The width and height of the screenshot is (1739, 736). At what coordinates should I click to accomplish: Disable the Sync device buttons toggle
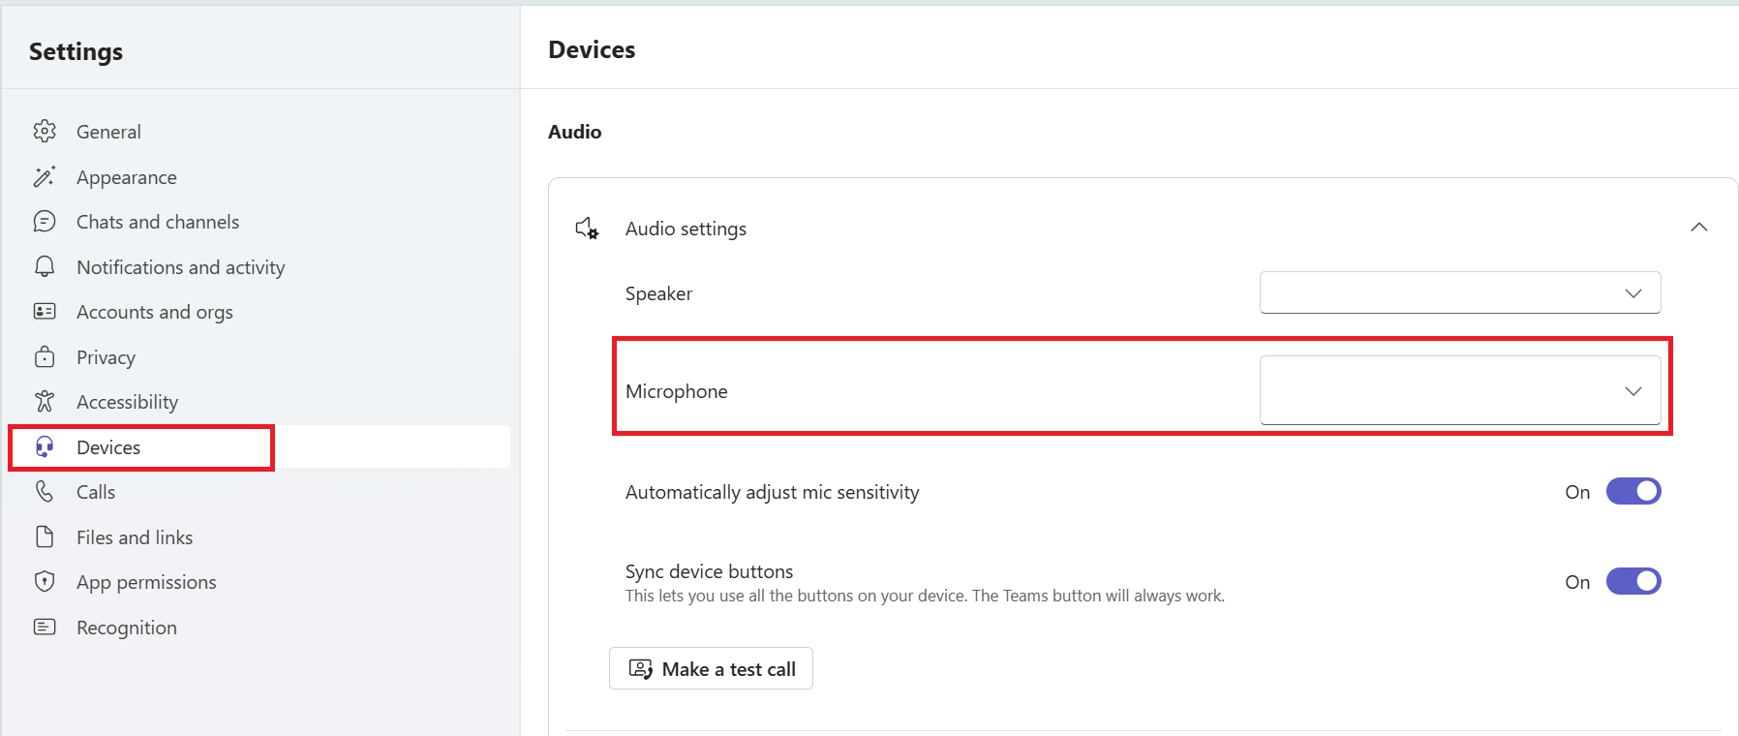pyautogui.click(x=1633, y=581)
